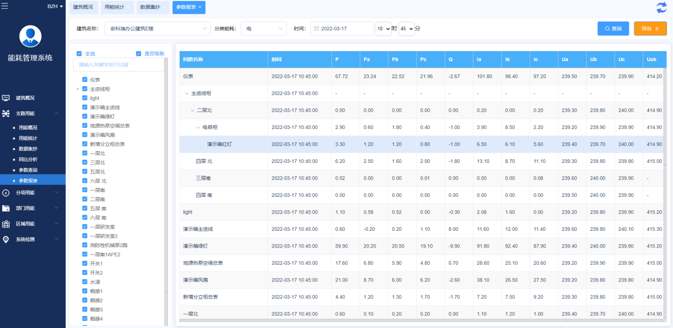
Task: Click the table vertical scrollbar
Action: click(664, 116)
